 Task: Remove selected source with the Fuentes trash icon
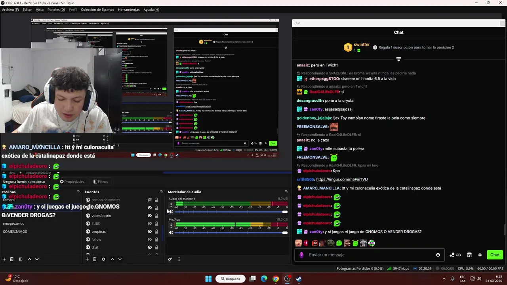95,259
